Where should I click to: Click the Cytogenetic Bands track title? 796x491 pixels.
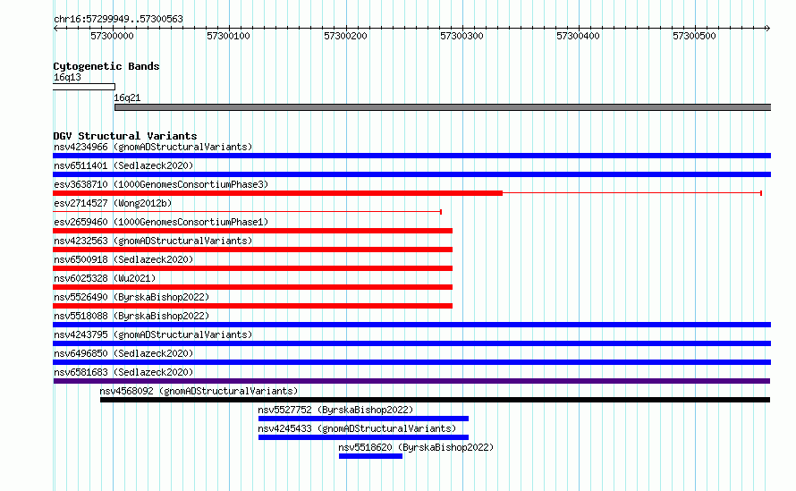[106, 66]
